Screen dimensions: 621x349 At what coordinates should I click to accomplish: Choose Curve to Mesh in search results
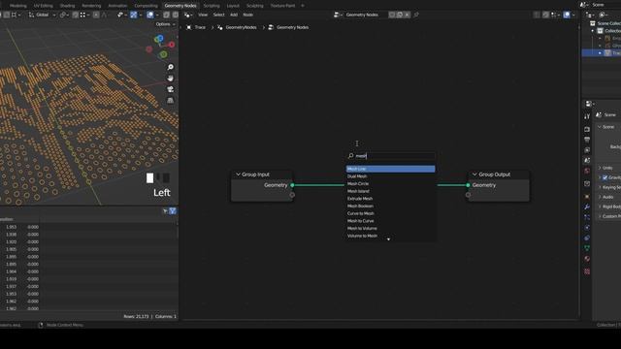click(390, 213)
